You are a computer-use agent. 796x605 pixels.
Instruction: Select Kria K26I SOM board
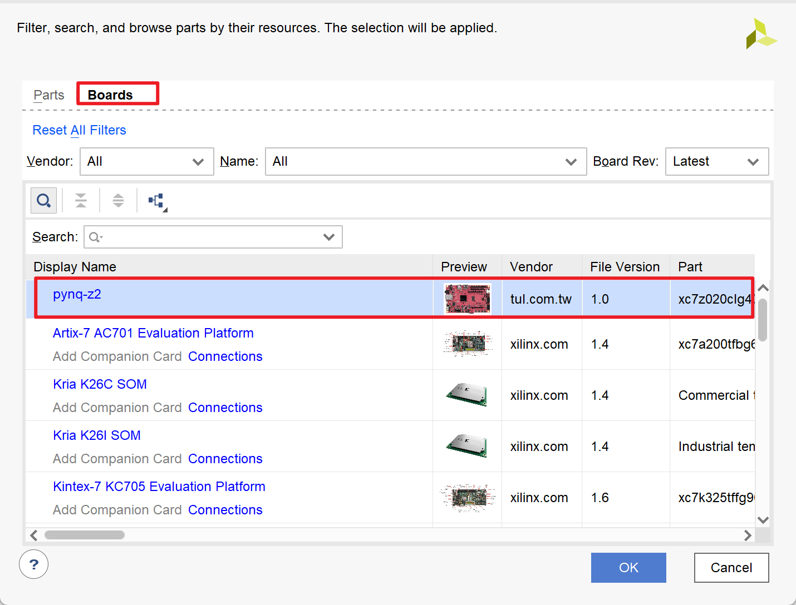click(x=97, y=435)
